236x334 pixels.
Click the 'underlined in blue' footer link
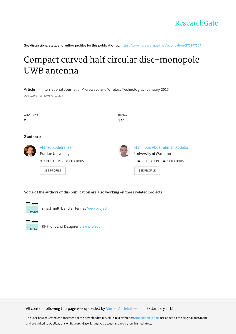tap(147, 318)
